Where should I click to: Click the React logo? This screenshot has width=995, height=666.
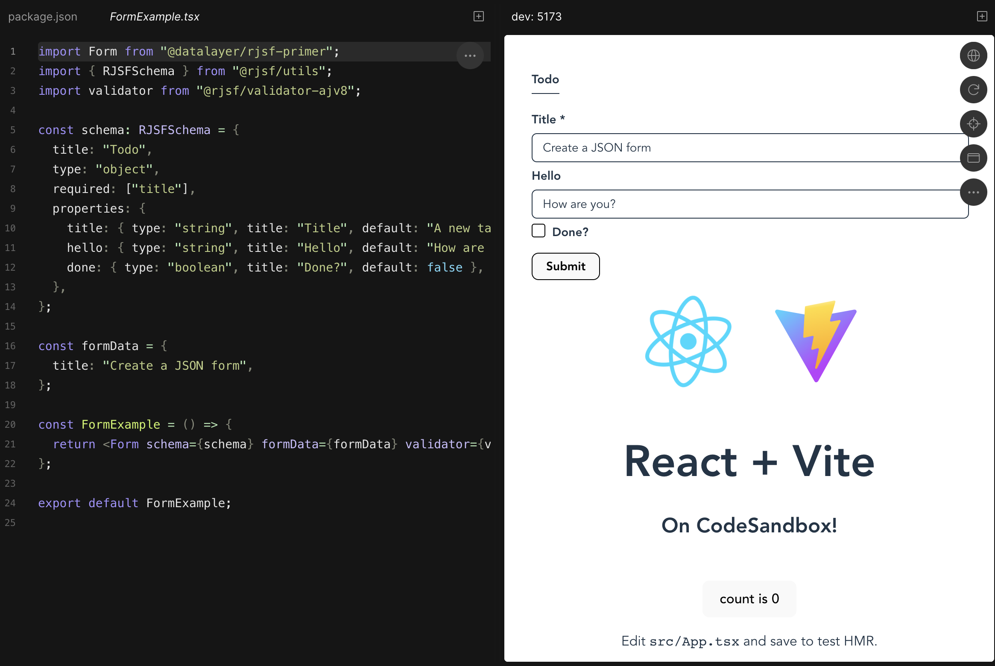point(688,342)
